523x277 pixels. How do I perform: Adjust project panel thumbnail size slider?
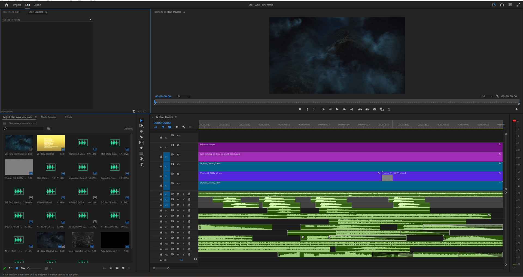tap(34, 268)
